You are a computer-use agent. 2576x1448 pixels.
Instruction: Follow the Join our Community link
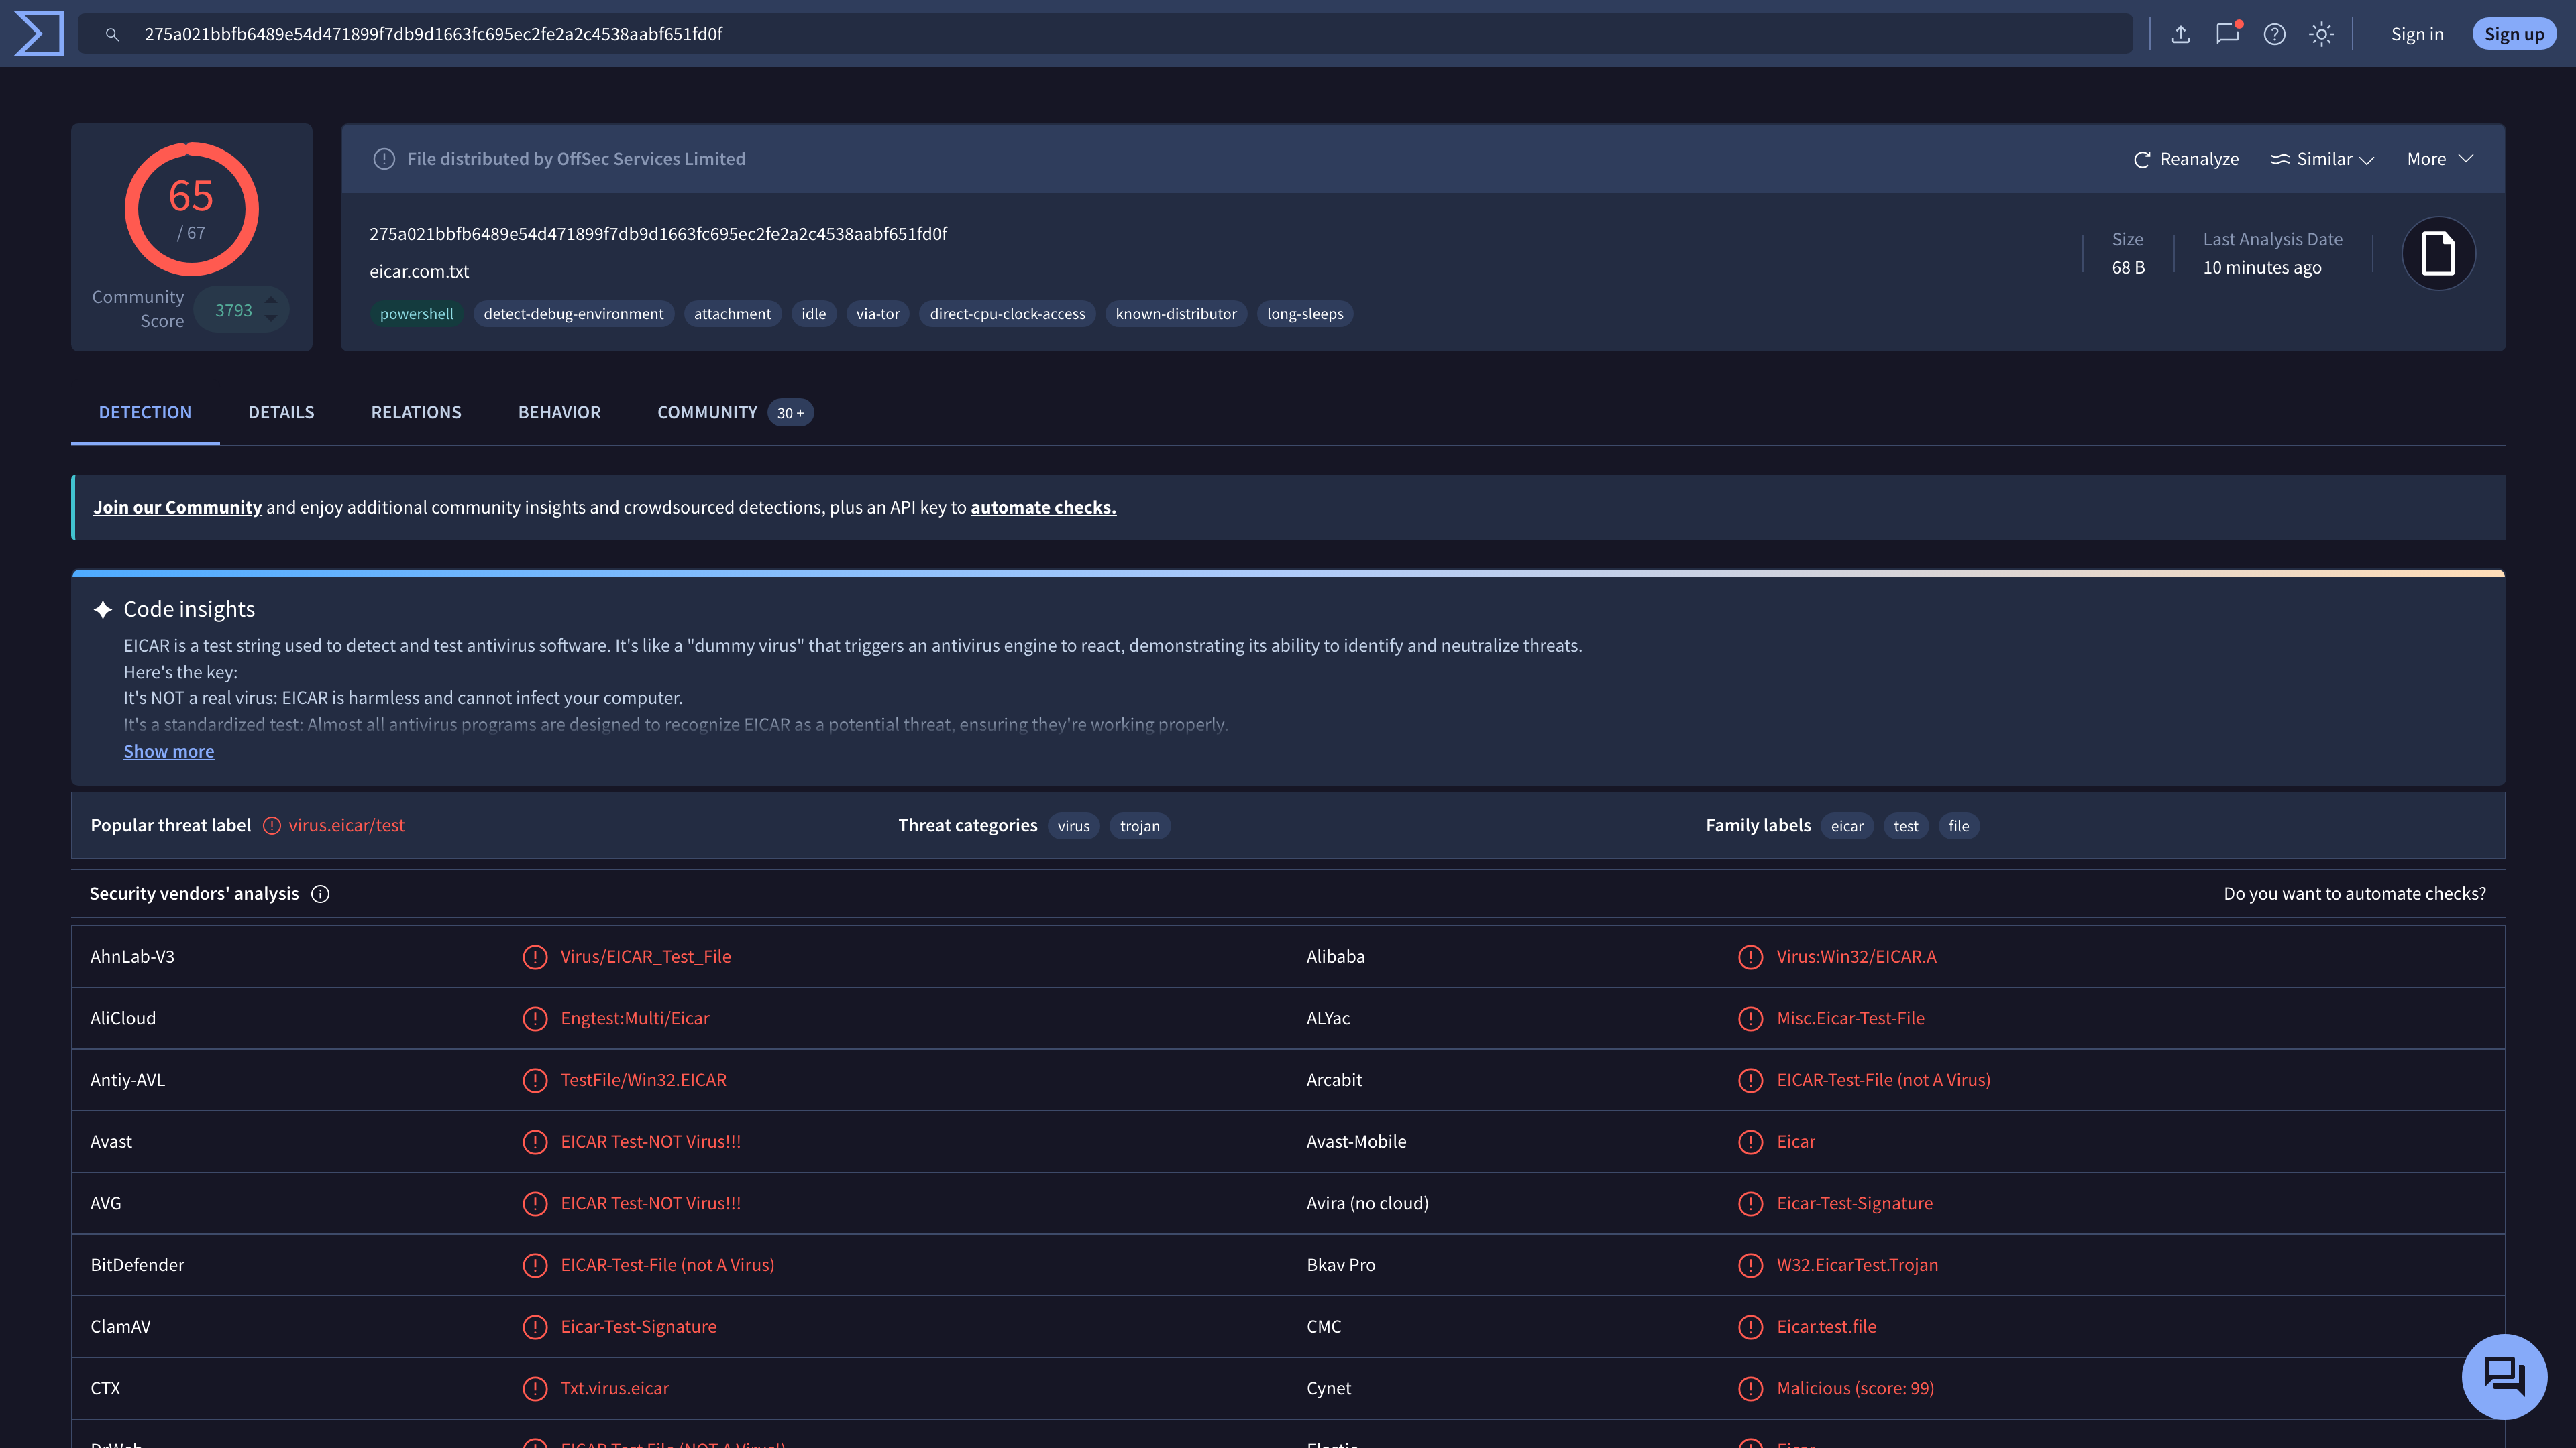[x=178, y=507]
